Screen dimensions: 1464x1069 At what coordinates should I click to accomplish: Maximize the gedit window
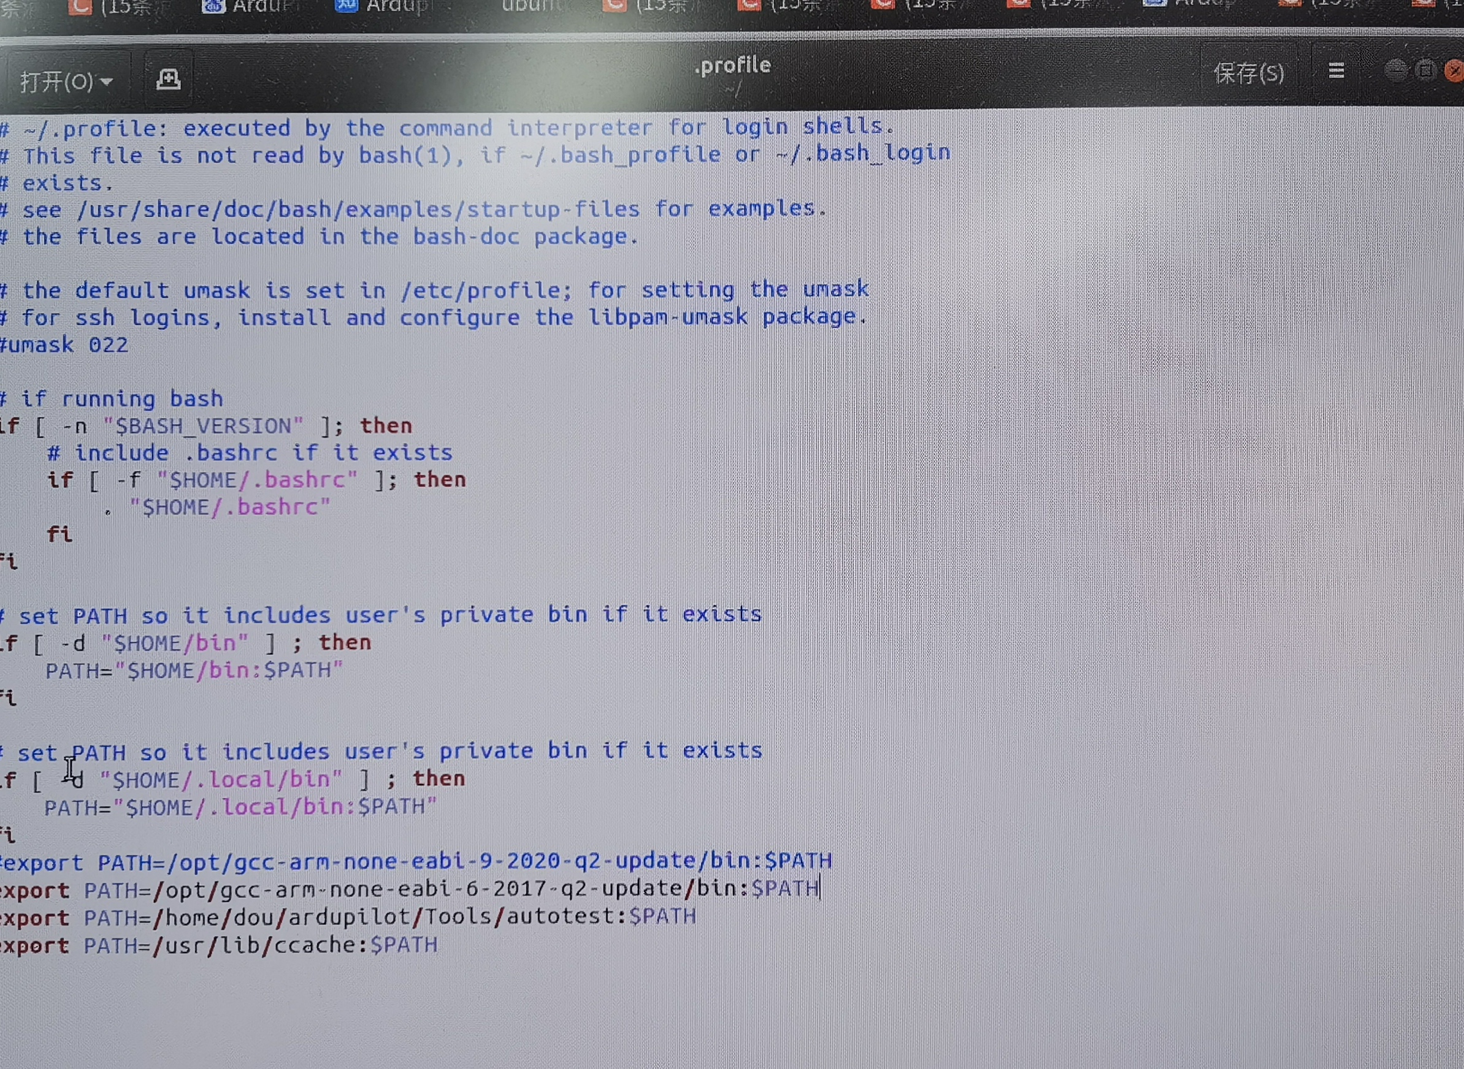(x=1425, y=69)
